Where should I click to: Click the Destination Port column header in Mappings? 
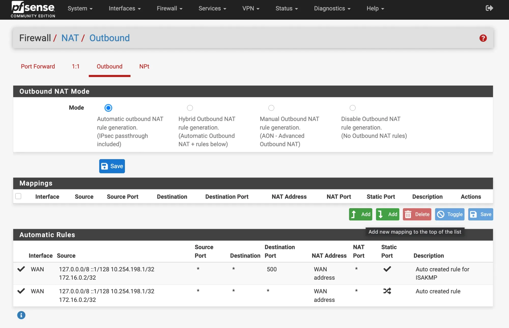click(227, 197)
